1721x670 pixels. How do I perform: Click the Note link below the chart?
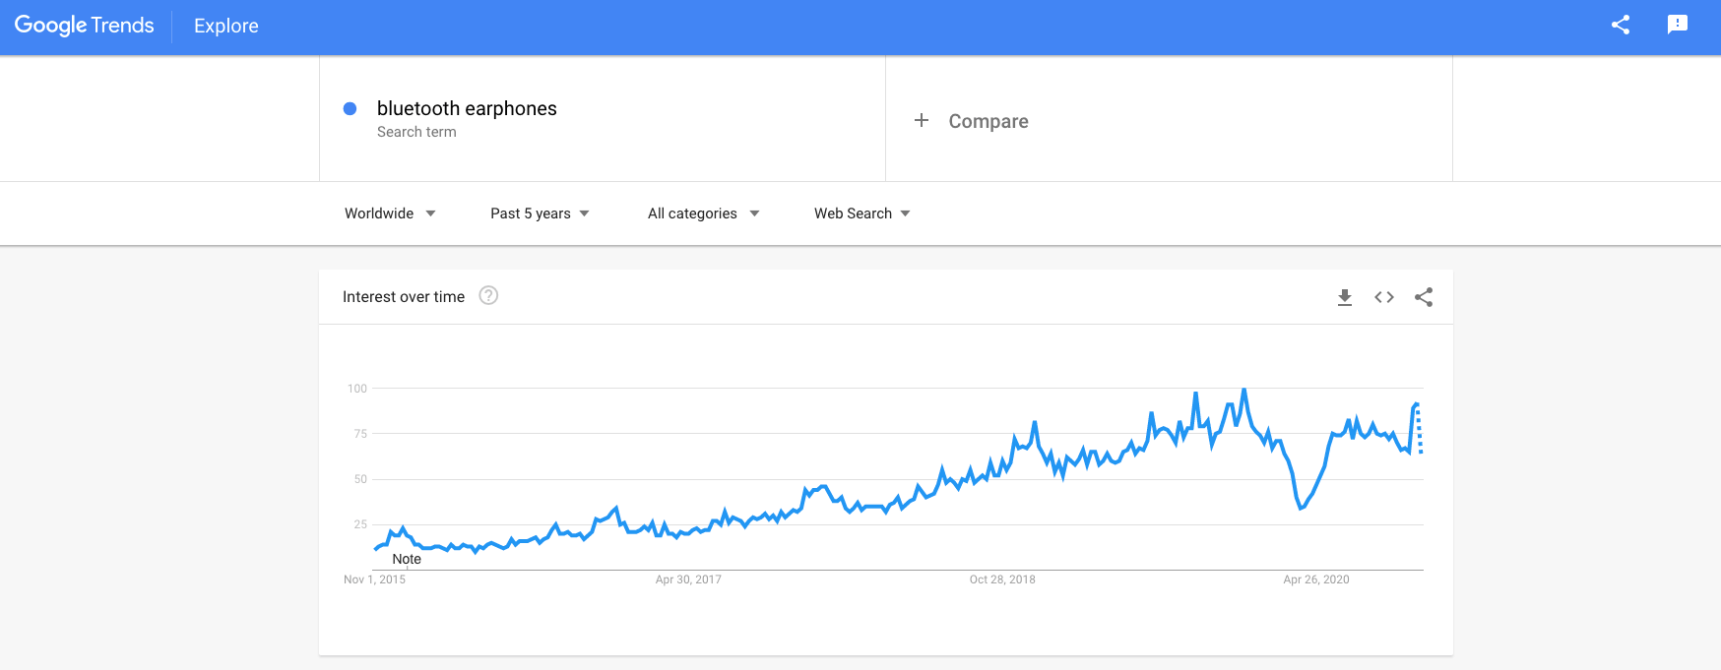(409, 559)
